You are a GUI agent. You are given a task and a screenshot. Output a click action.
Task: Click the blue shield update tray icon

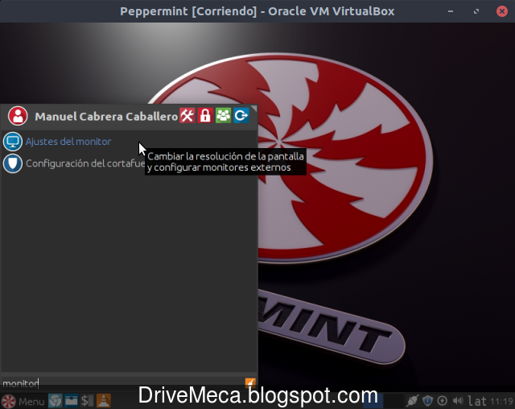(x=427, y=401)
